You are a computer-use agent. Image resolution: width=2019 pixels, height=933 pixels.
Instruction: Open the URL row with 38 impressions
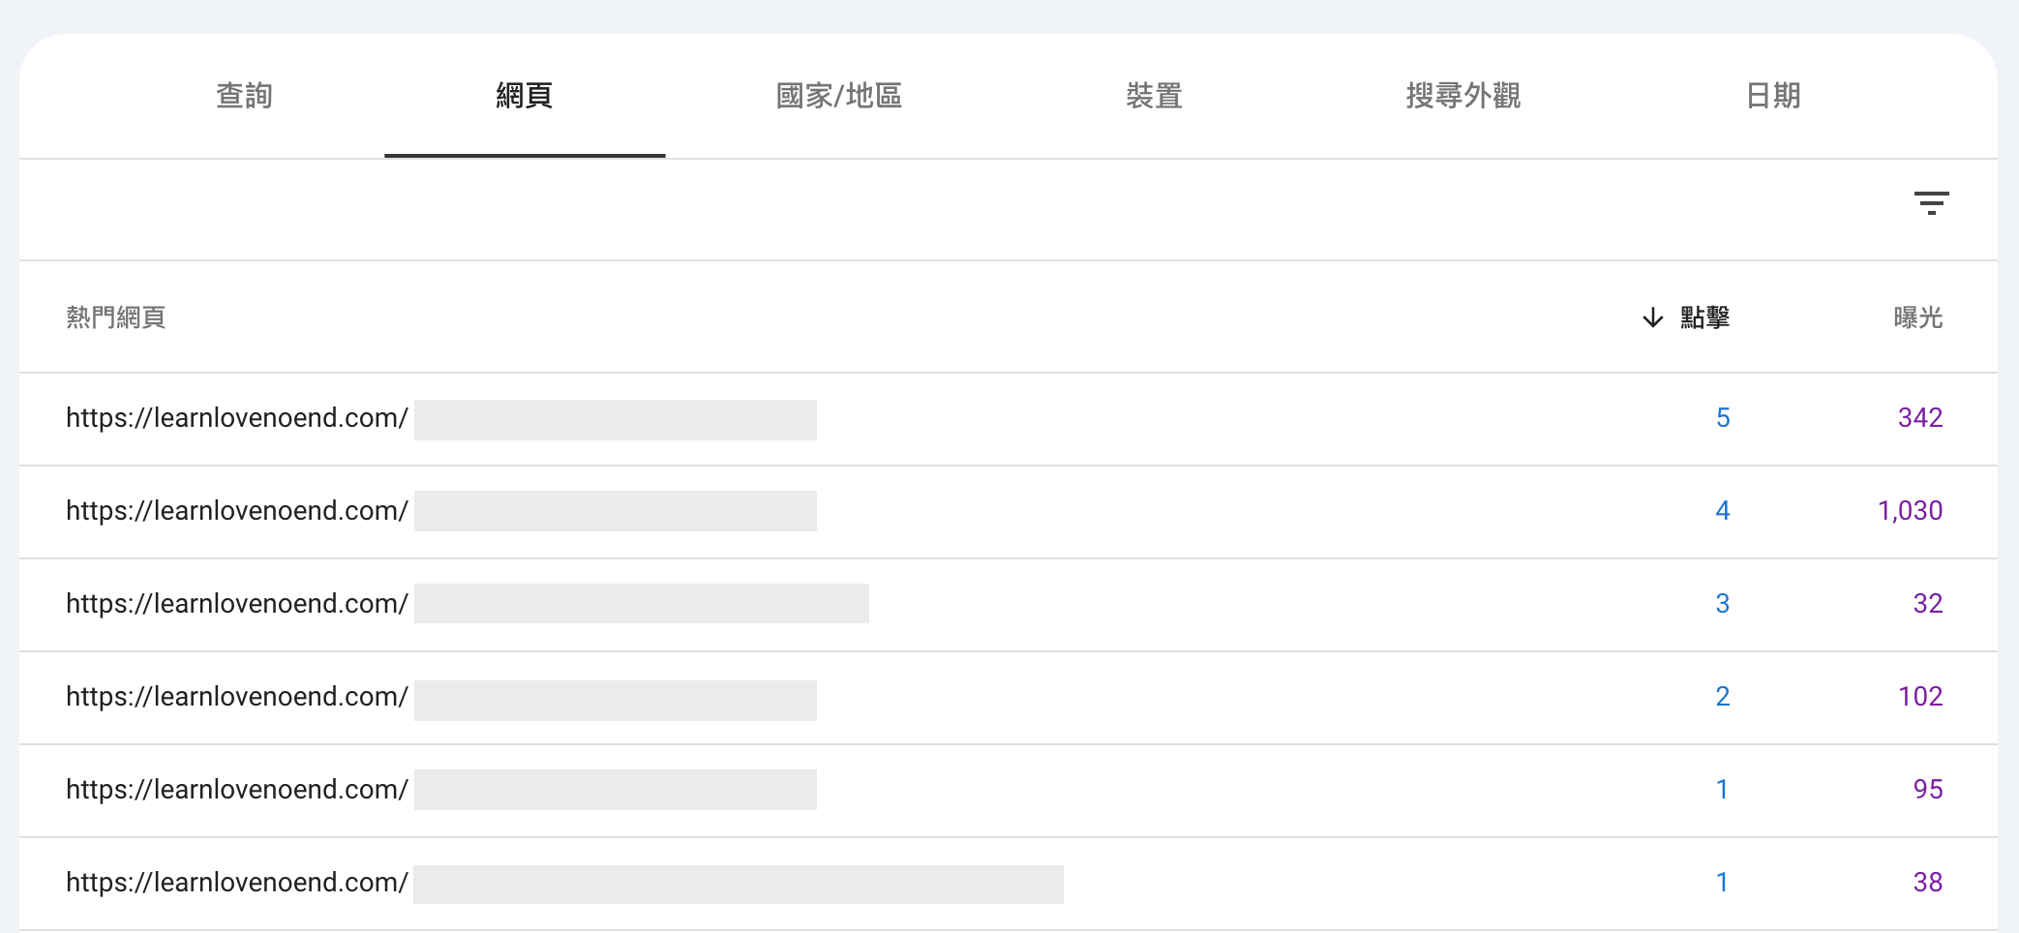[1009, 884]
